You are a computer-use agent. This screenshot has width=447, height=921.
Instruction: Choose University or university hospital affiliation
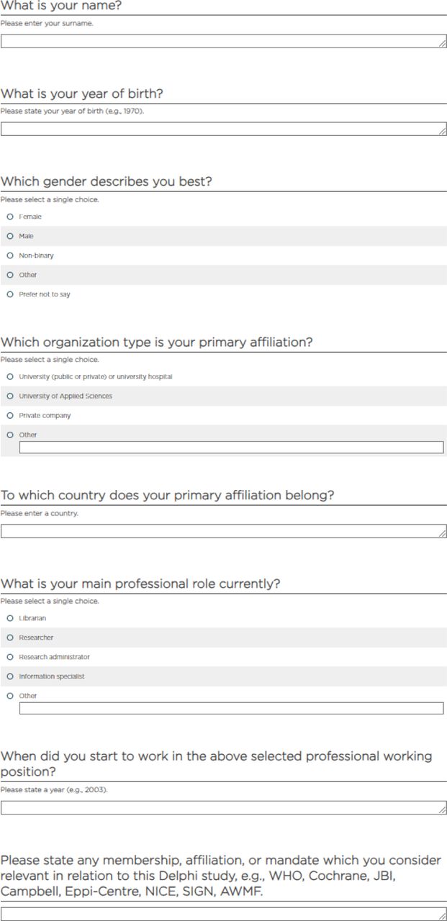coord(10,376)
